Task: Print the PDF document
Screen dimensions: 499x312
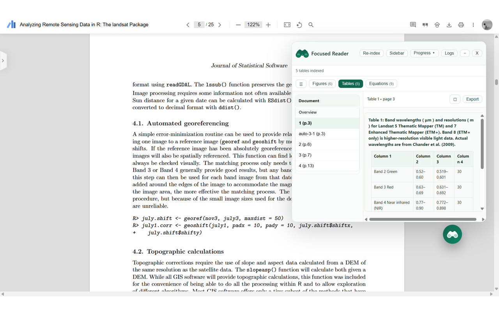Action: click(461, 25)
